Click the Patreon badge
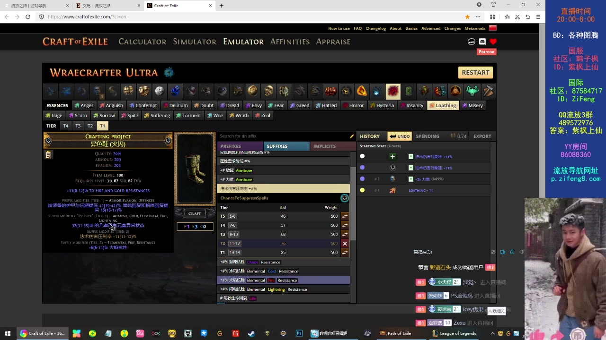 tap(486, 52)
